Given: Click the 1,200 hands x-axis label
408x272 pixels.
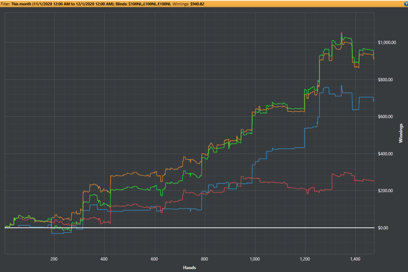Looking at the screenshot, I should (x=305, y=259).
